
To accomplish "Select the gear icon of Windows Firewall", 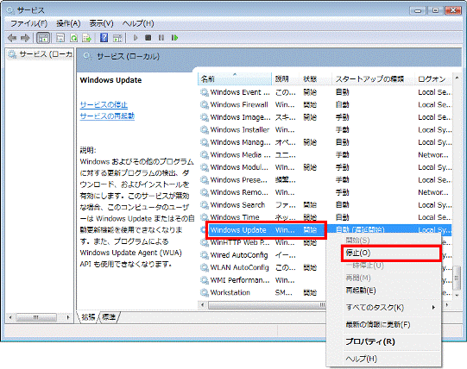I will click(205, 104).
